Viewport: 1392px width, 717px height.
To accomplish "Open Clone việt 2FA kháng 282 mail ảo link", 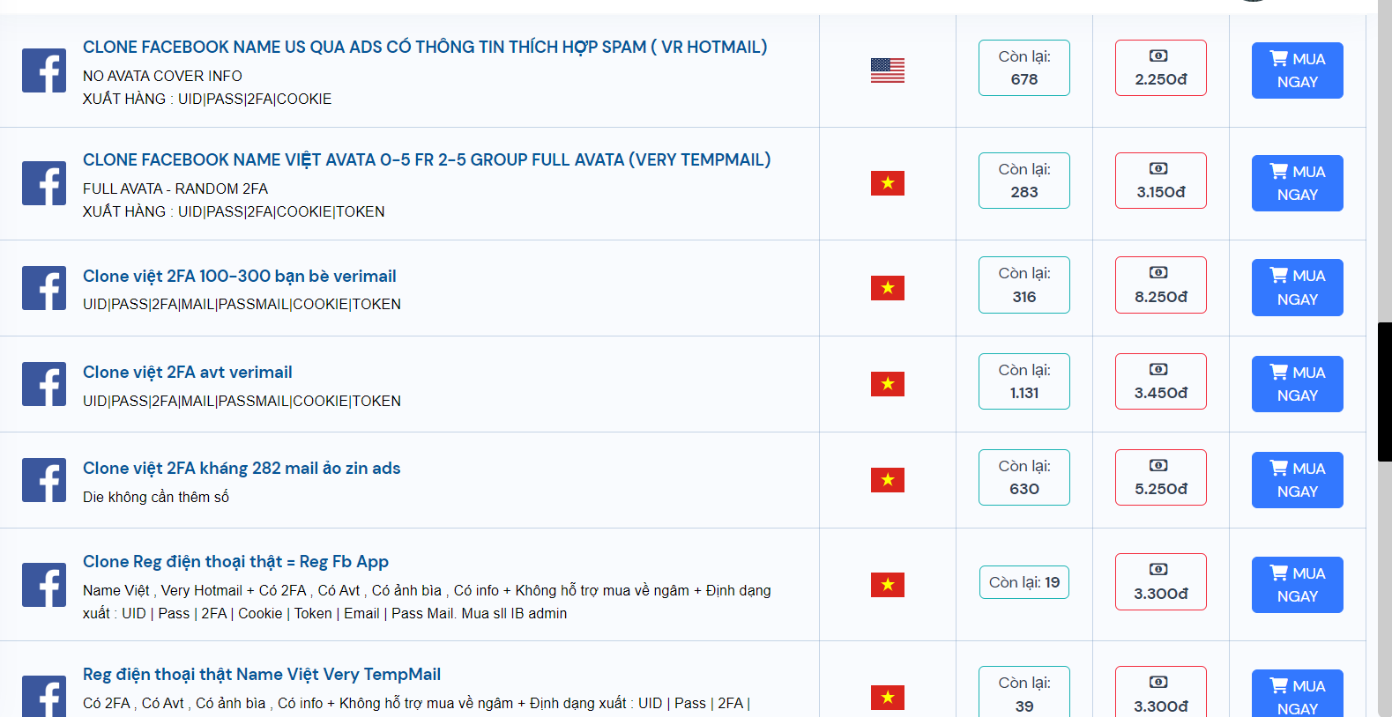I will coord(242,468).
